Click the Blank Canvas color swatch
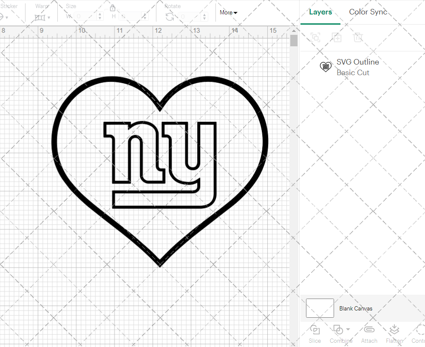 click(320, 308)
